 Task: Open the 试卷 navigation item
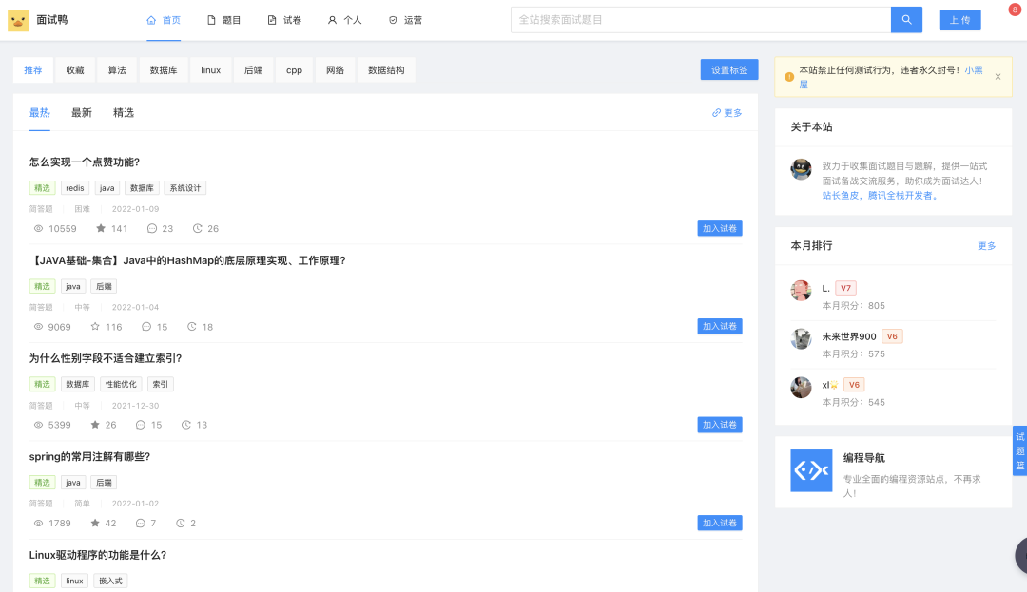pyautogui.click(x=284, y=20)
